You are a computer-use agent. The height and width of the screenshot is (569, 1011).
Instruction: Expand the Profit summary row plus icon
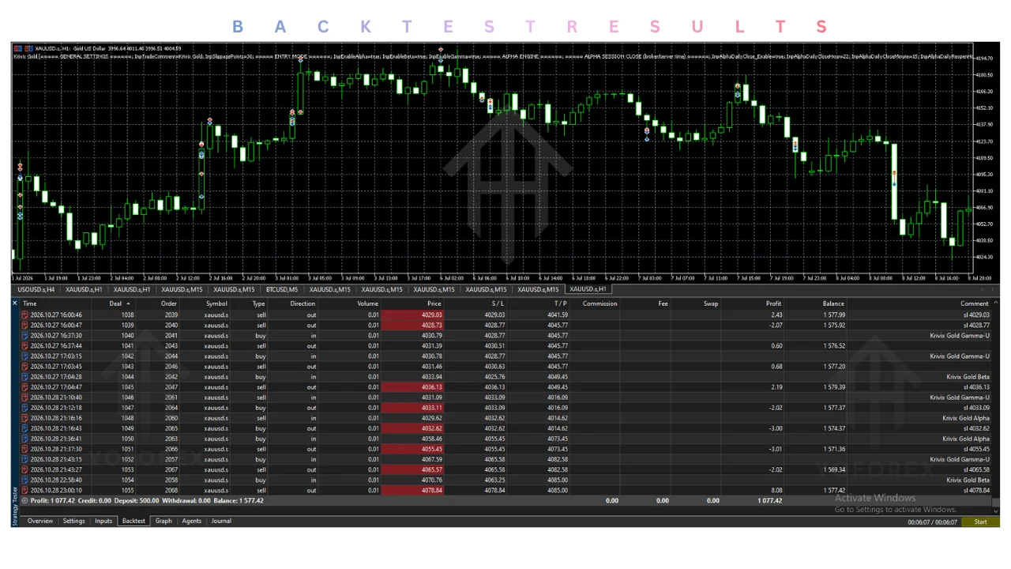(x=24, y=500)
